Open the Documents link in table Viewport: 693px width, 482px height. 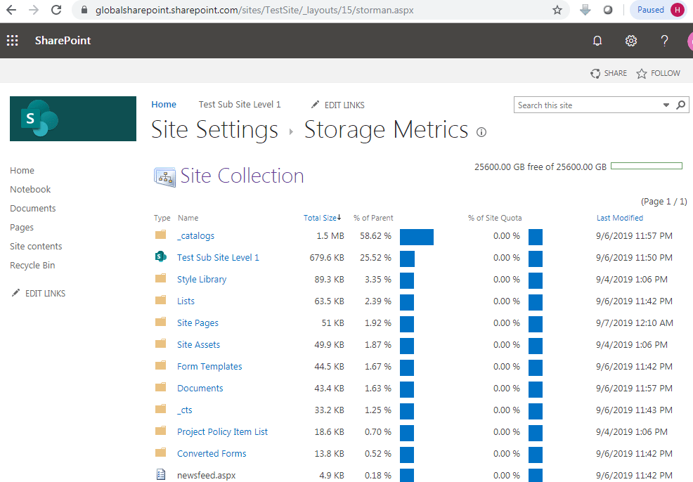click(x=200, y=389)
